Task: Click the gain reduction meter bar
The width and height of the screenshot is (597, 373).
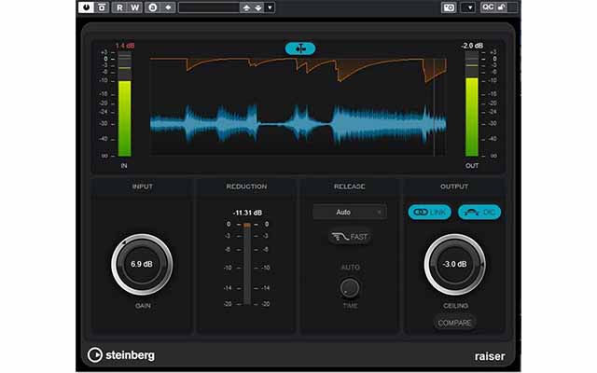Action: [x=247, y=264]
